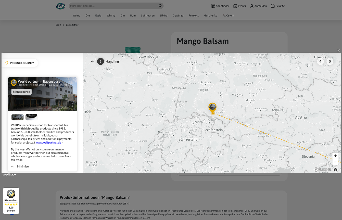This screenshot has height=220, width=342.
Task: Zoom out on the map
Action: point(335,162)
